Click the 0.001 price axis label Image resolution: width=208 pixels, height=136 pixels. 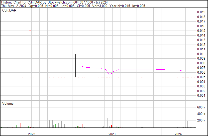201,96
